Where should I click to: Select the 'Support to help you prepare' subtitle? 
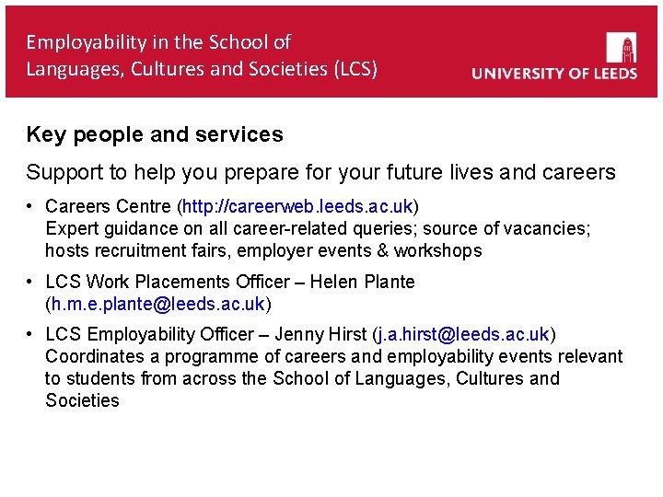pyautogui.click(x=320, y=172)
